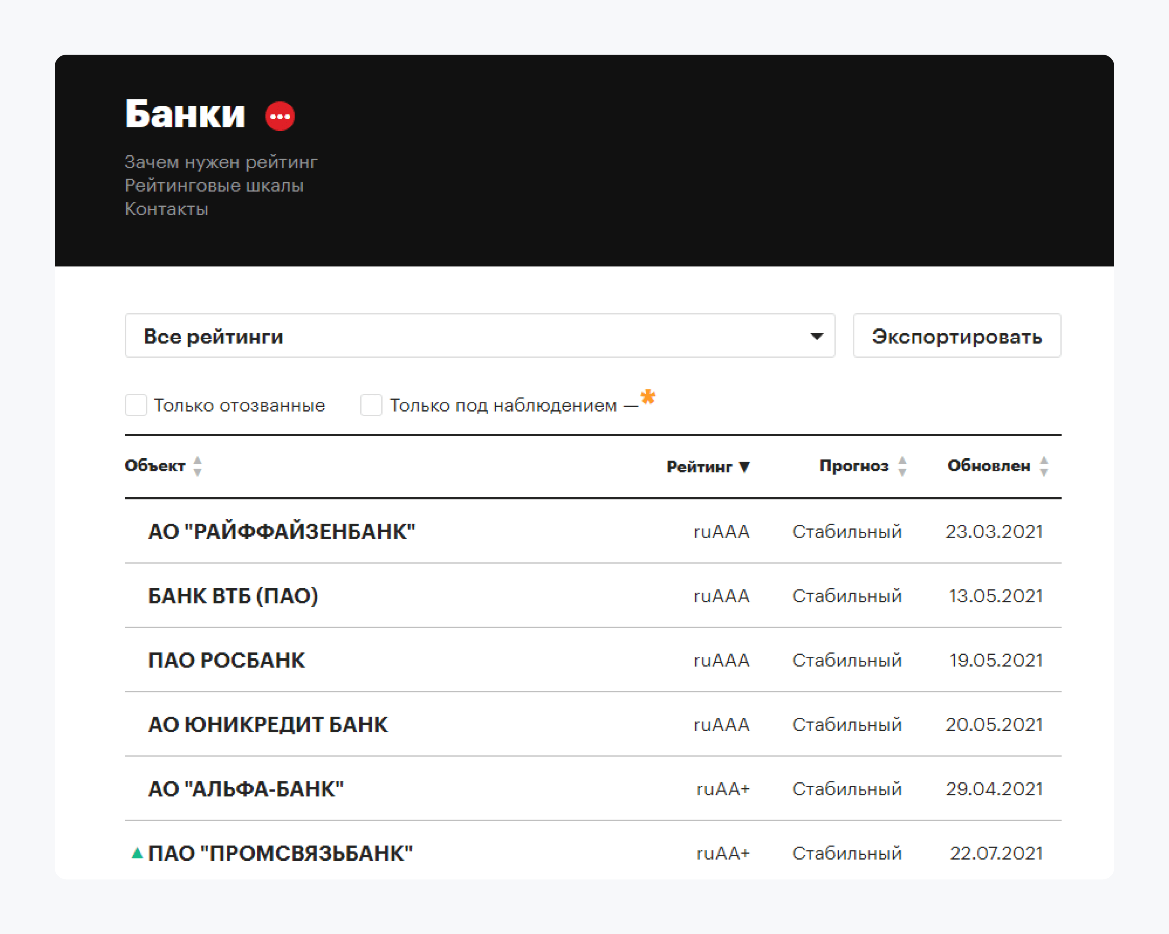Sort by Прогноз using its sort arrows
This screenshot has width=1169, height=934.
(902, 466)
